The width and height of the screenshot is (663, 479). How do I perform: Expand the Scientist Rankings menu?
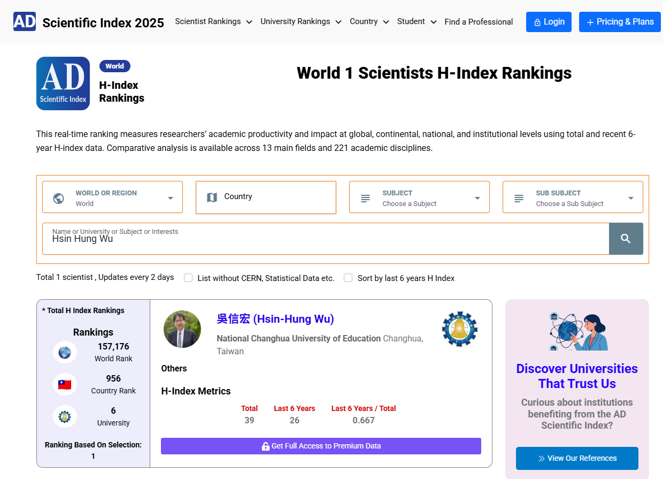[213, 21]
